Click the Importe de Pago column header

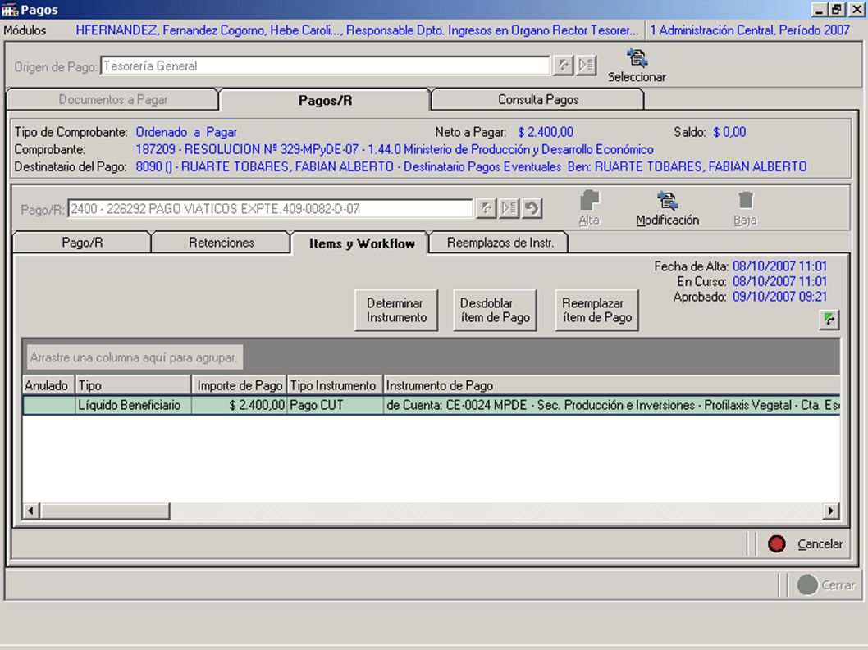point(239,385)
